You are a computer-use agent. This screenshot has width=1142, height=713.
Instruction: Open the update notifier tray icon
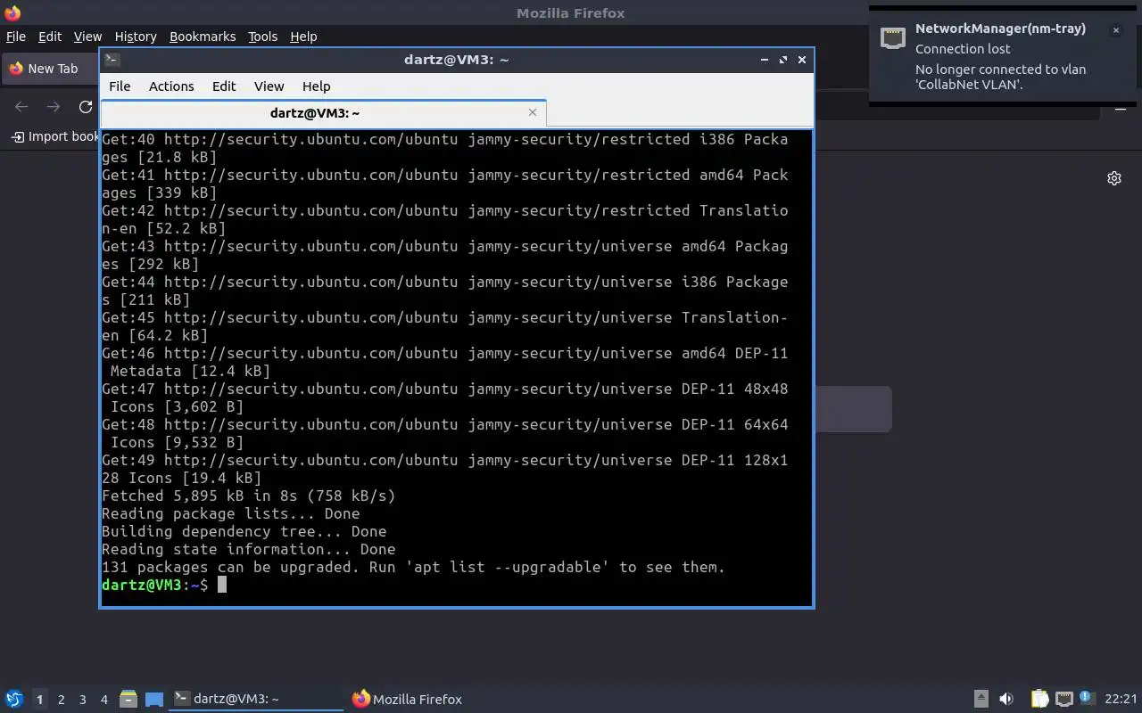point(1086,698)
